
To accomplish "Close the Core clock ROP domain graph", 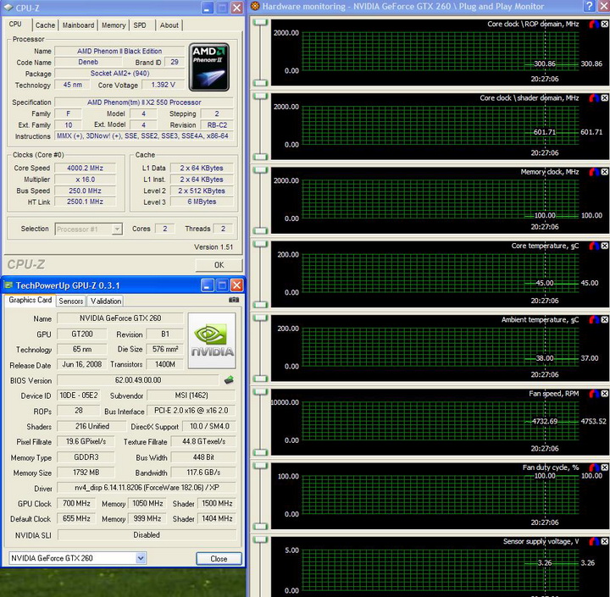I will [x=605, y=24].
